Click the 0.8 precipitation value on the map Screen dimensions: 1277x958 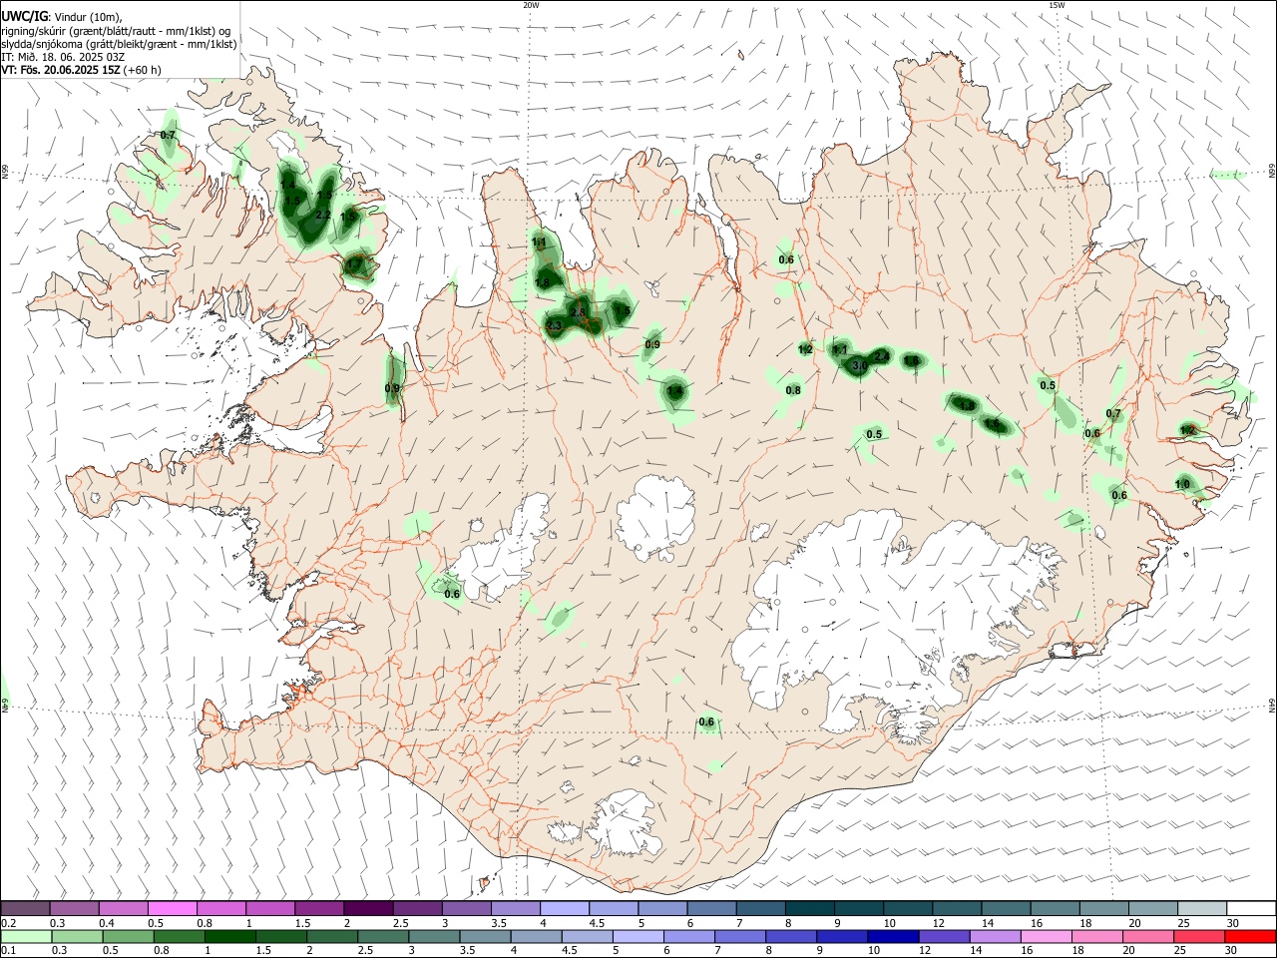point(793,390)
